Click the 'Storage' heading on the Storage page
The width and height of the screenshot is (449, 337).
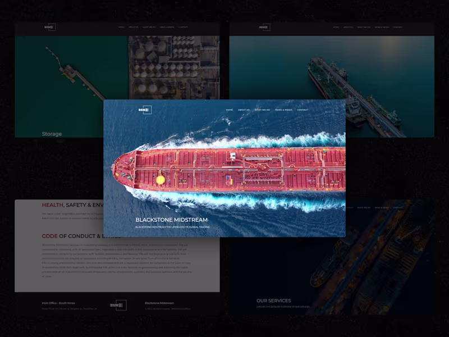[x=52, y=134]
